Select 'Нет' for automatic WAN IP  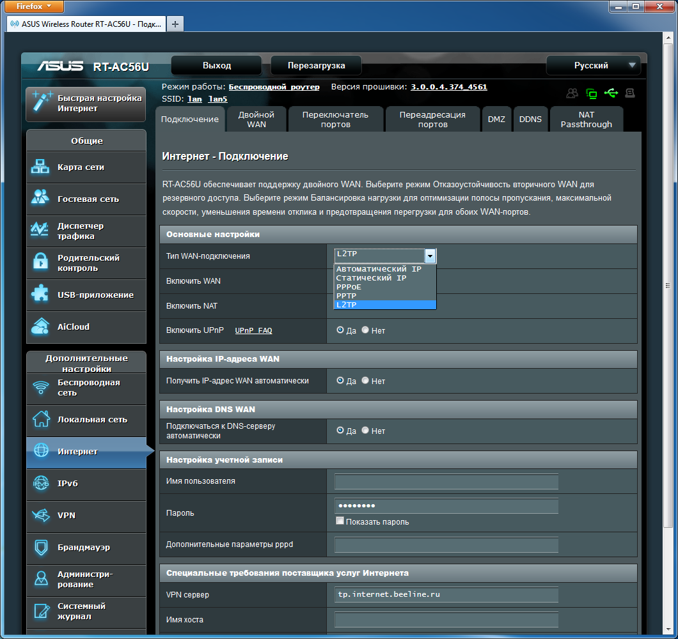(x=365, y=381)
